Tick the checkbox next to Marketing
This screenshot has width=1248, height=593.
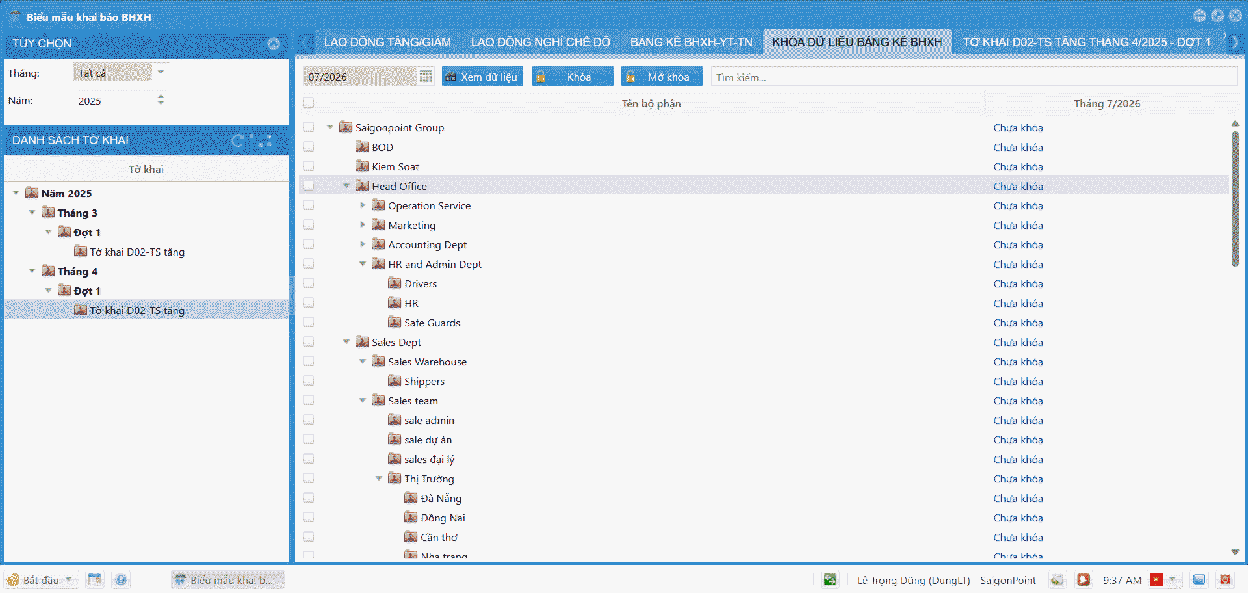(x=309, y=225)
